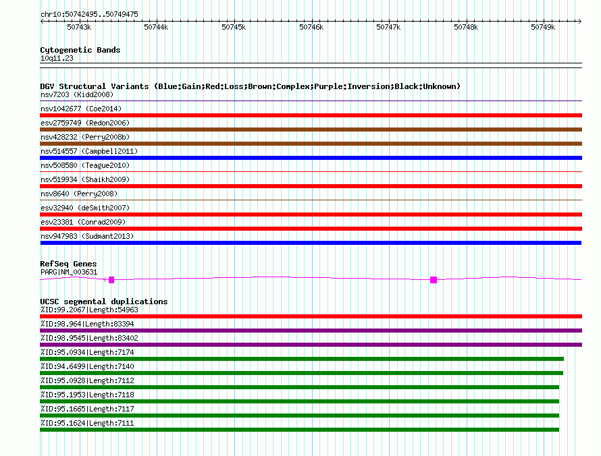The image size is (601, 456).
Task: Click the right arrow of the genomic ruler
Action: (579, 22)
